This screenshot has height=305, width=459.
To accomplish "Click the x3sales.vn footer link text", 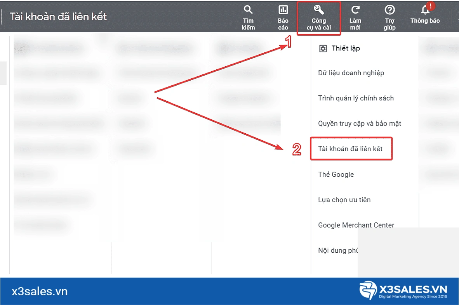I will tap(40, 291).
